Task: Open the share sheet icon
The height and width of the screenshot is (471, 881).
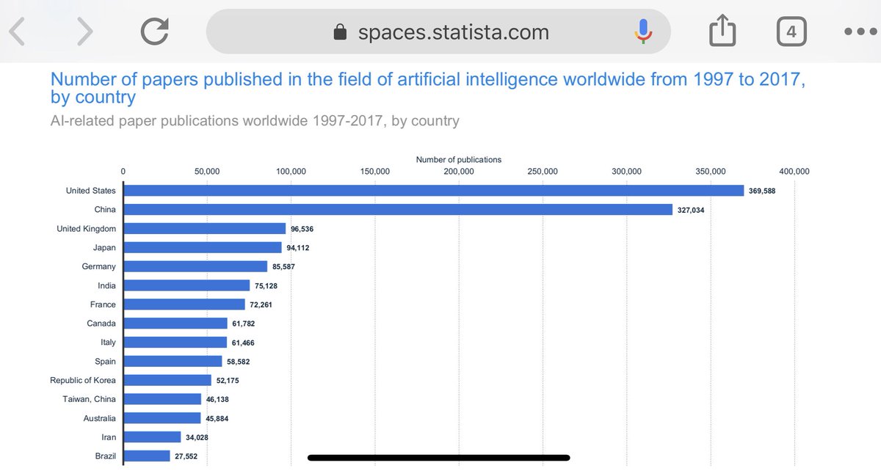Action: [722, 31]
